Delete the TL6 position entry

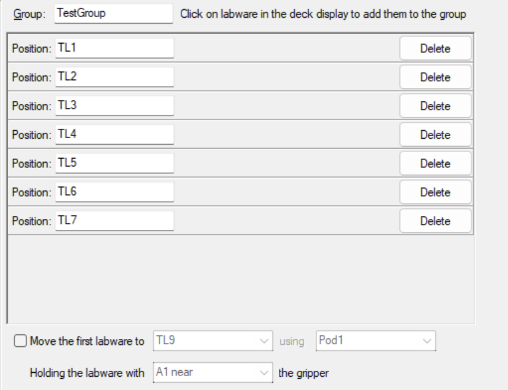pos(435,192)
